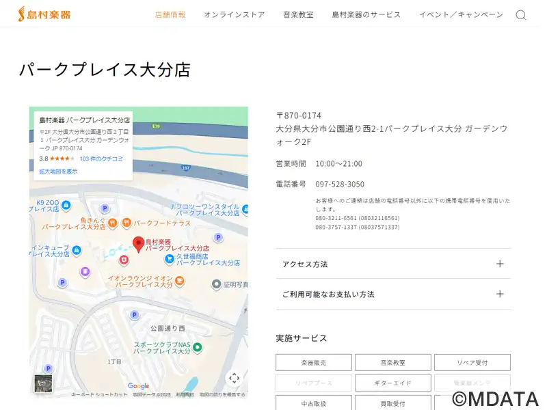547x410 pixels.
Task: Expand the ご利用可能なお支払い方法 section
Action: coord(393,295)
